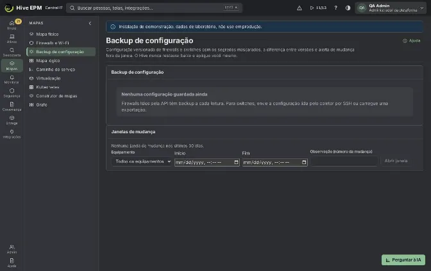The image size is (431, 271).
Task: Click the alerts warning triangle icon
Action: [x=300, y=8]
